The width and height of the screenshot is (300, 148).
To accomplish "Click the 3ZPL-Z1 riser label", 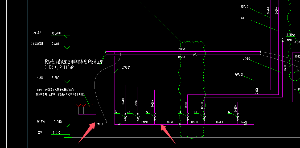I will (x=126, y=67).
